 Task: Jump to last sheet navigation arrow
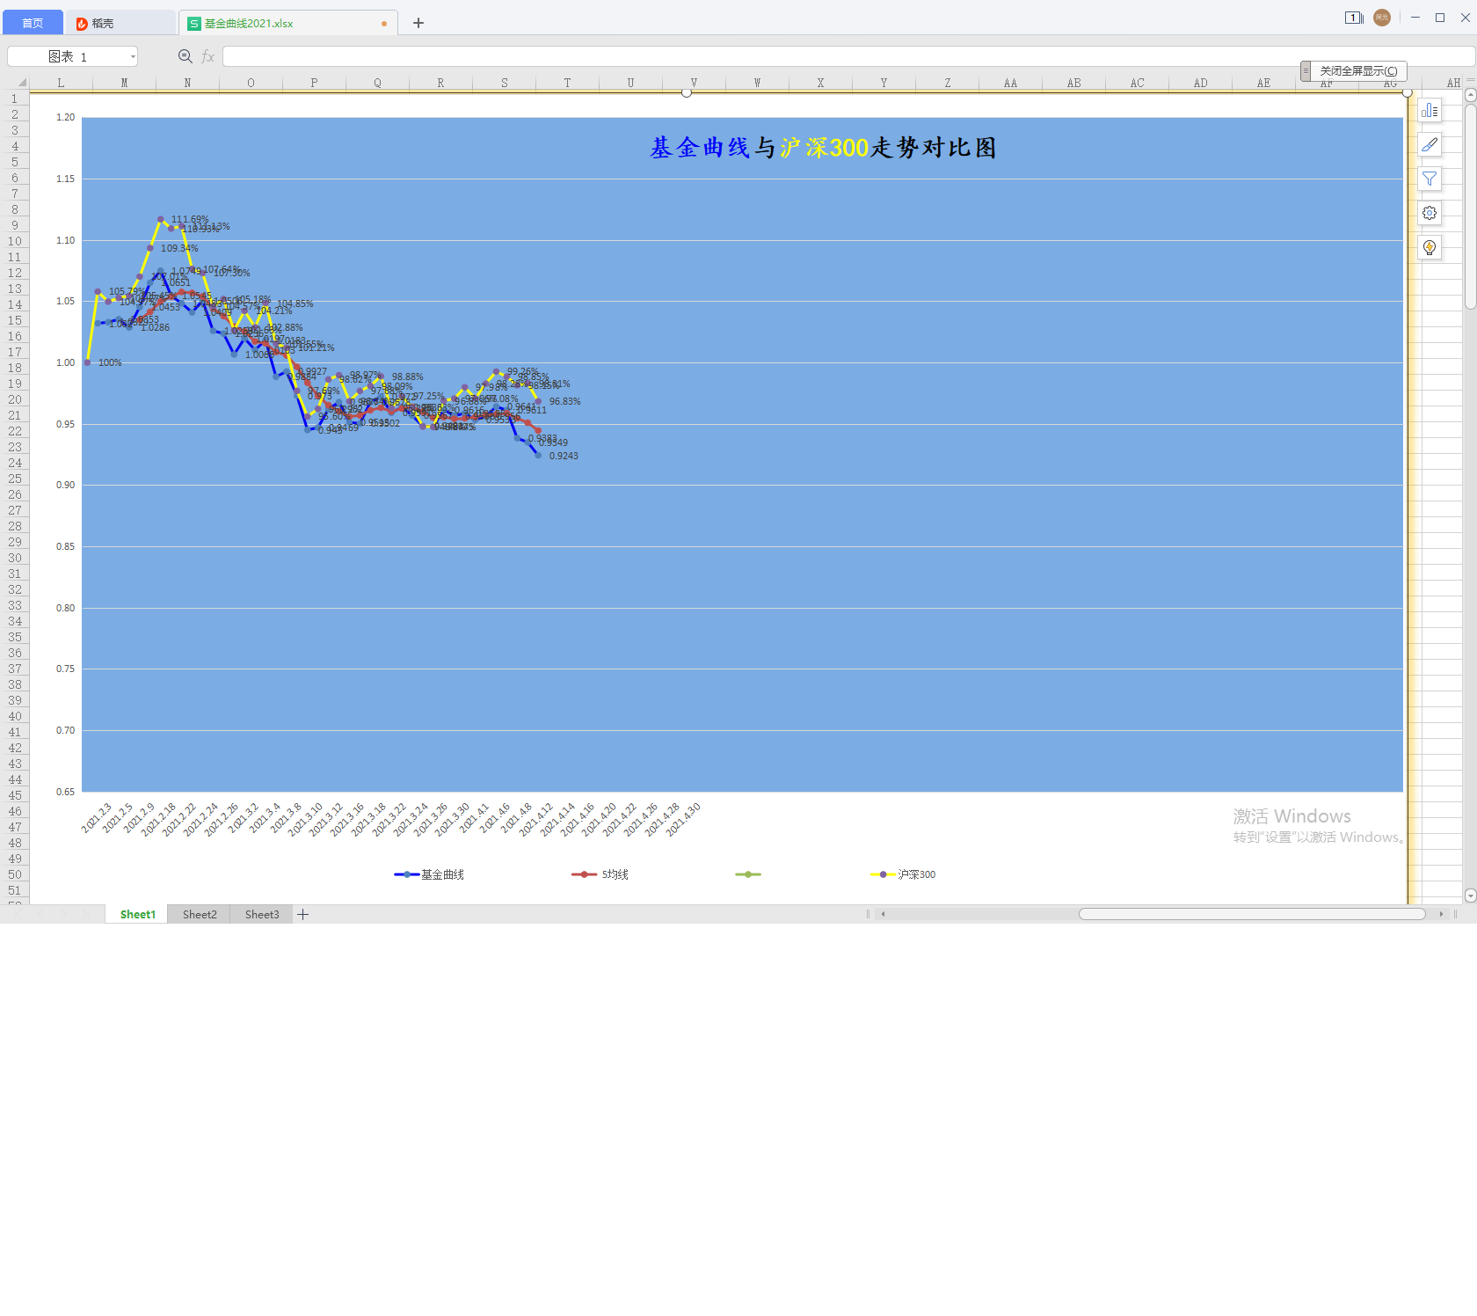pyautogui.click(x=85, y=915)
